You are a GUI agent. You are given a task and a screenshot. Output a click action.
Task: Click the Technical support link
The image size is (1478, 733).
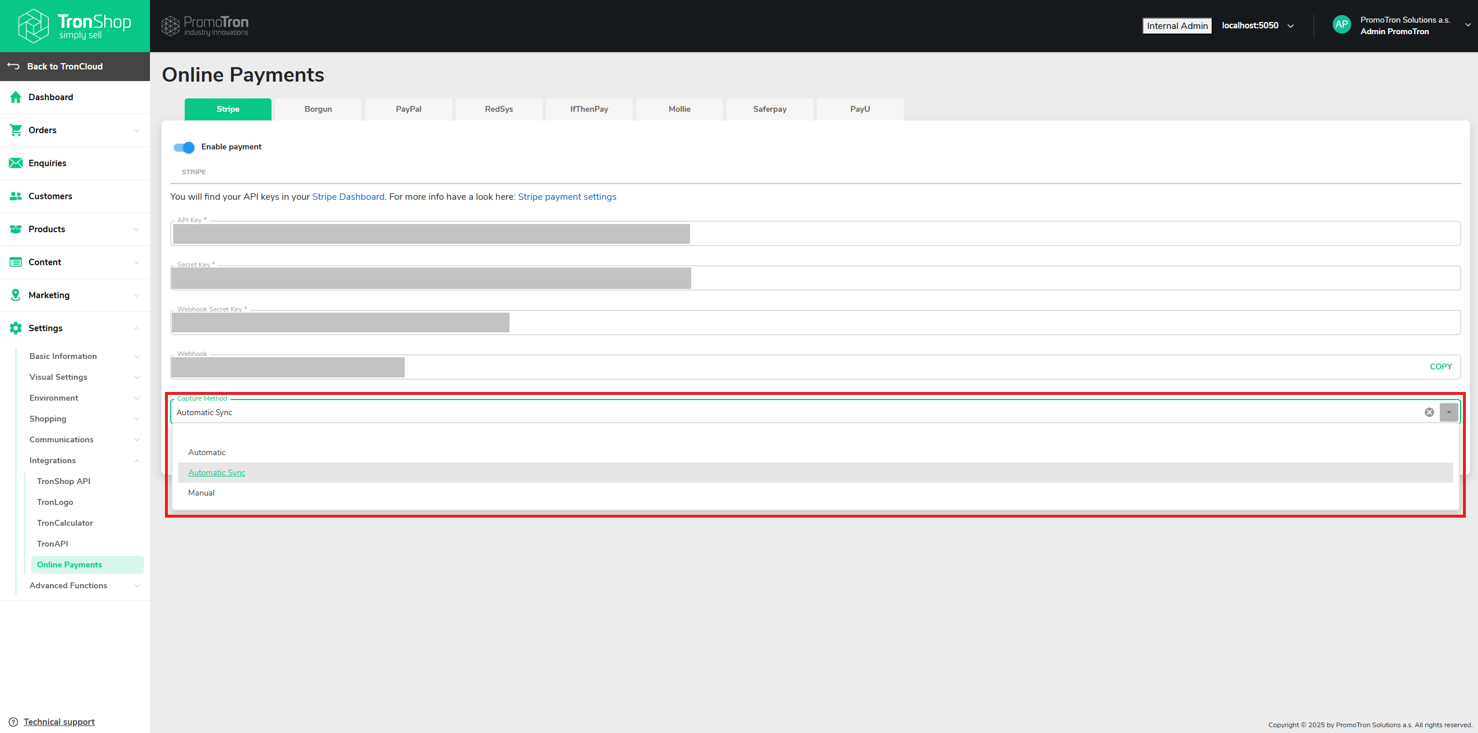(59, 722)
